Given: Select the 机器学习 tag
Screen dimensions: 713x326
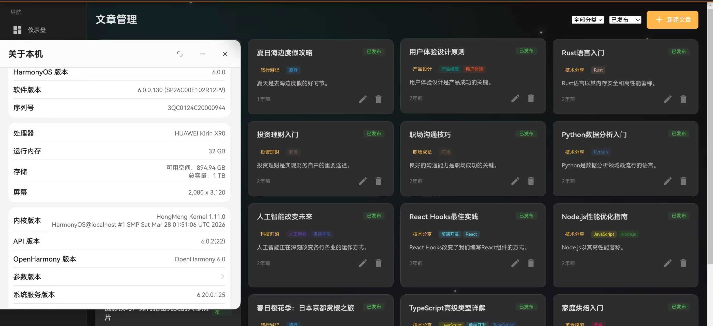Looking at the screenshot, I should (x=322, y=234).
